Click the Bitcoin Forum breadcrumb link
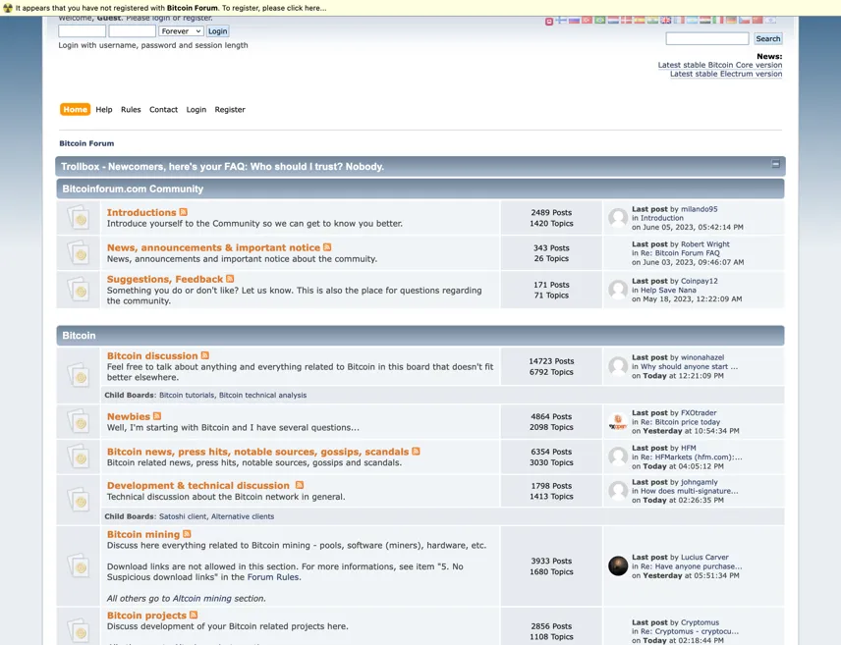The width and height of the screenshot is (841, 645). point(86,143)
